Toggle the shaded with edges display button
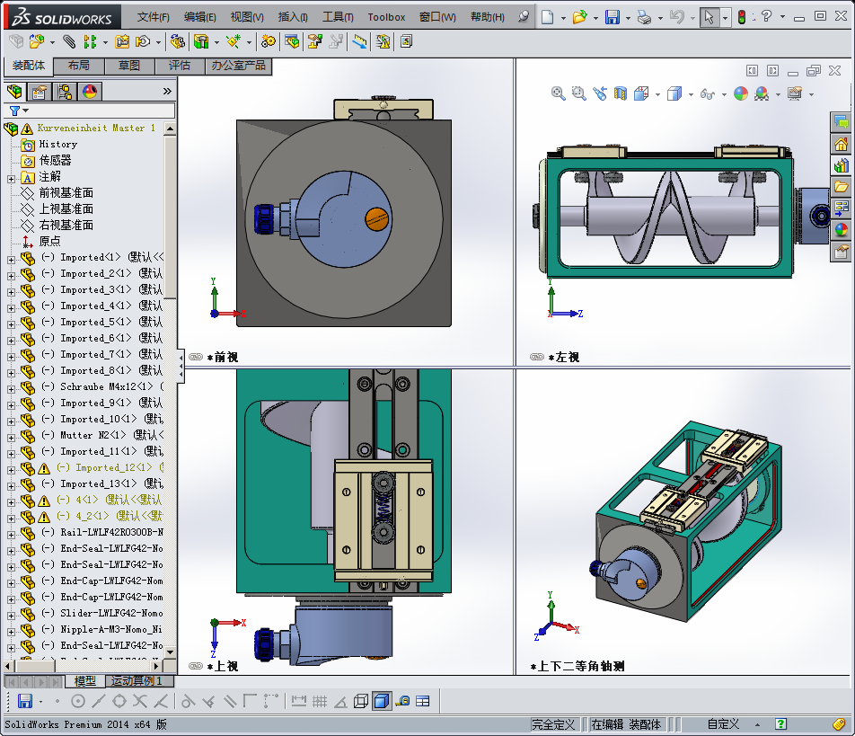Screen dimensions: 855x736 tap(381, 701)
